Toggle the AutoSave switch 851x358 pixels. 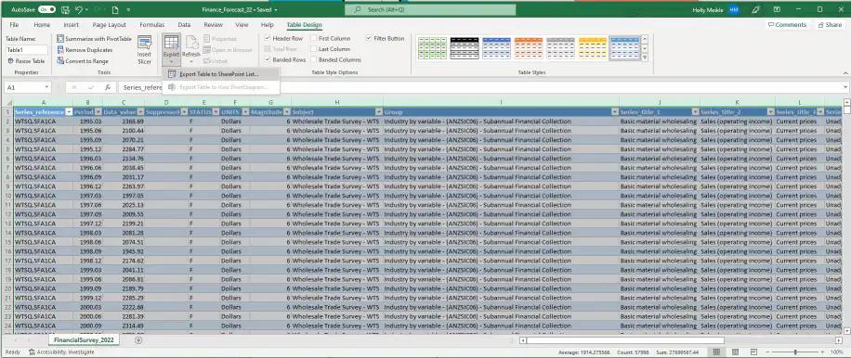[46, 10]
